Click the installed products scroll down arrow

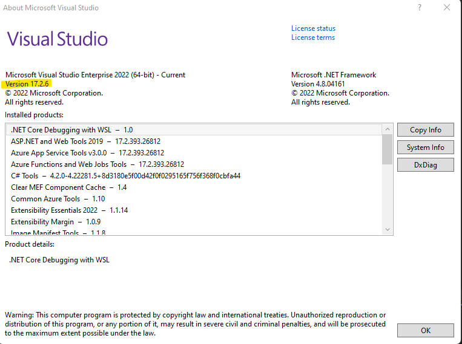click(x=388, y=230)
